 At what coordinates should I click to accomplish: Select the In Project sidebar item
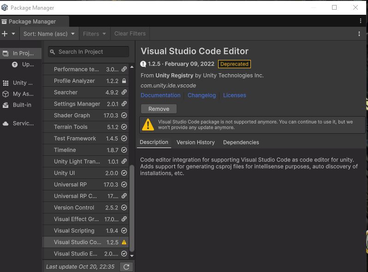pyautogui.click(x=21, y=53)
